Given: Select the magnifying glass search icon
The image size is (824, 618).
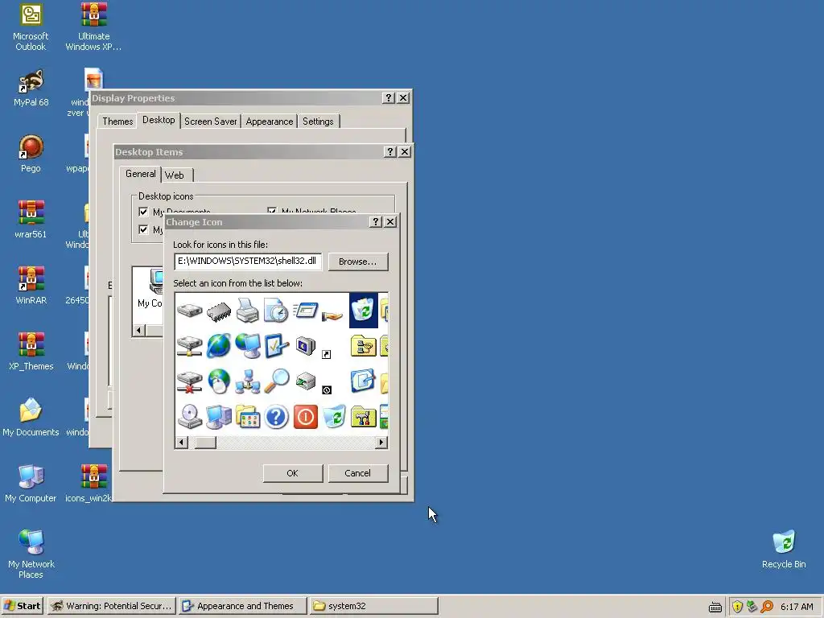Looking at the screenshot, I should [x=277, y=381].
